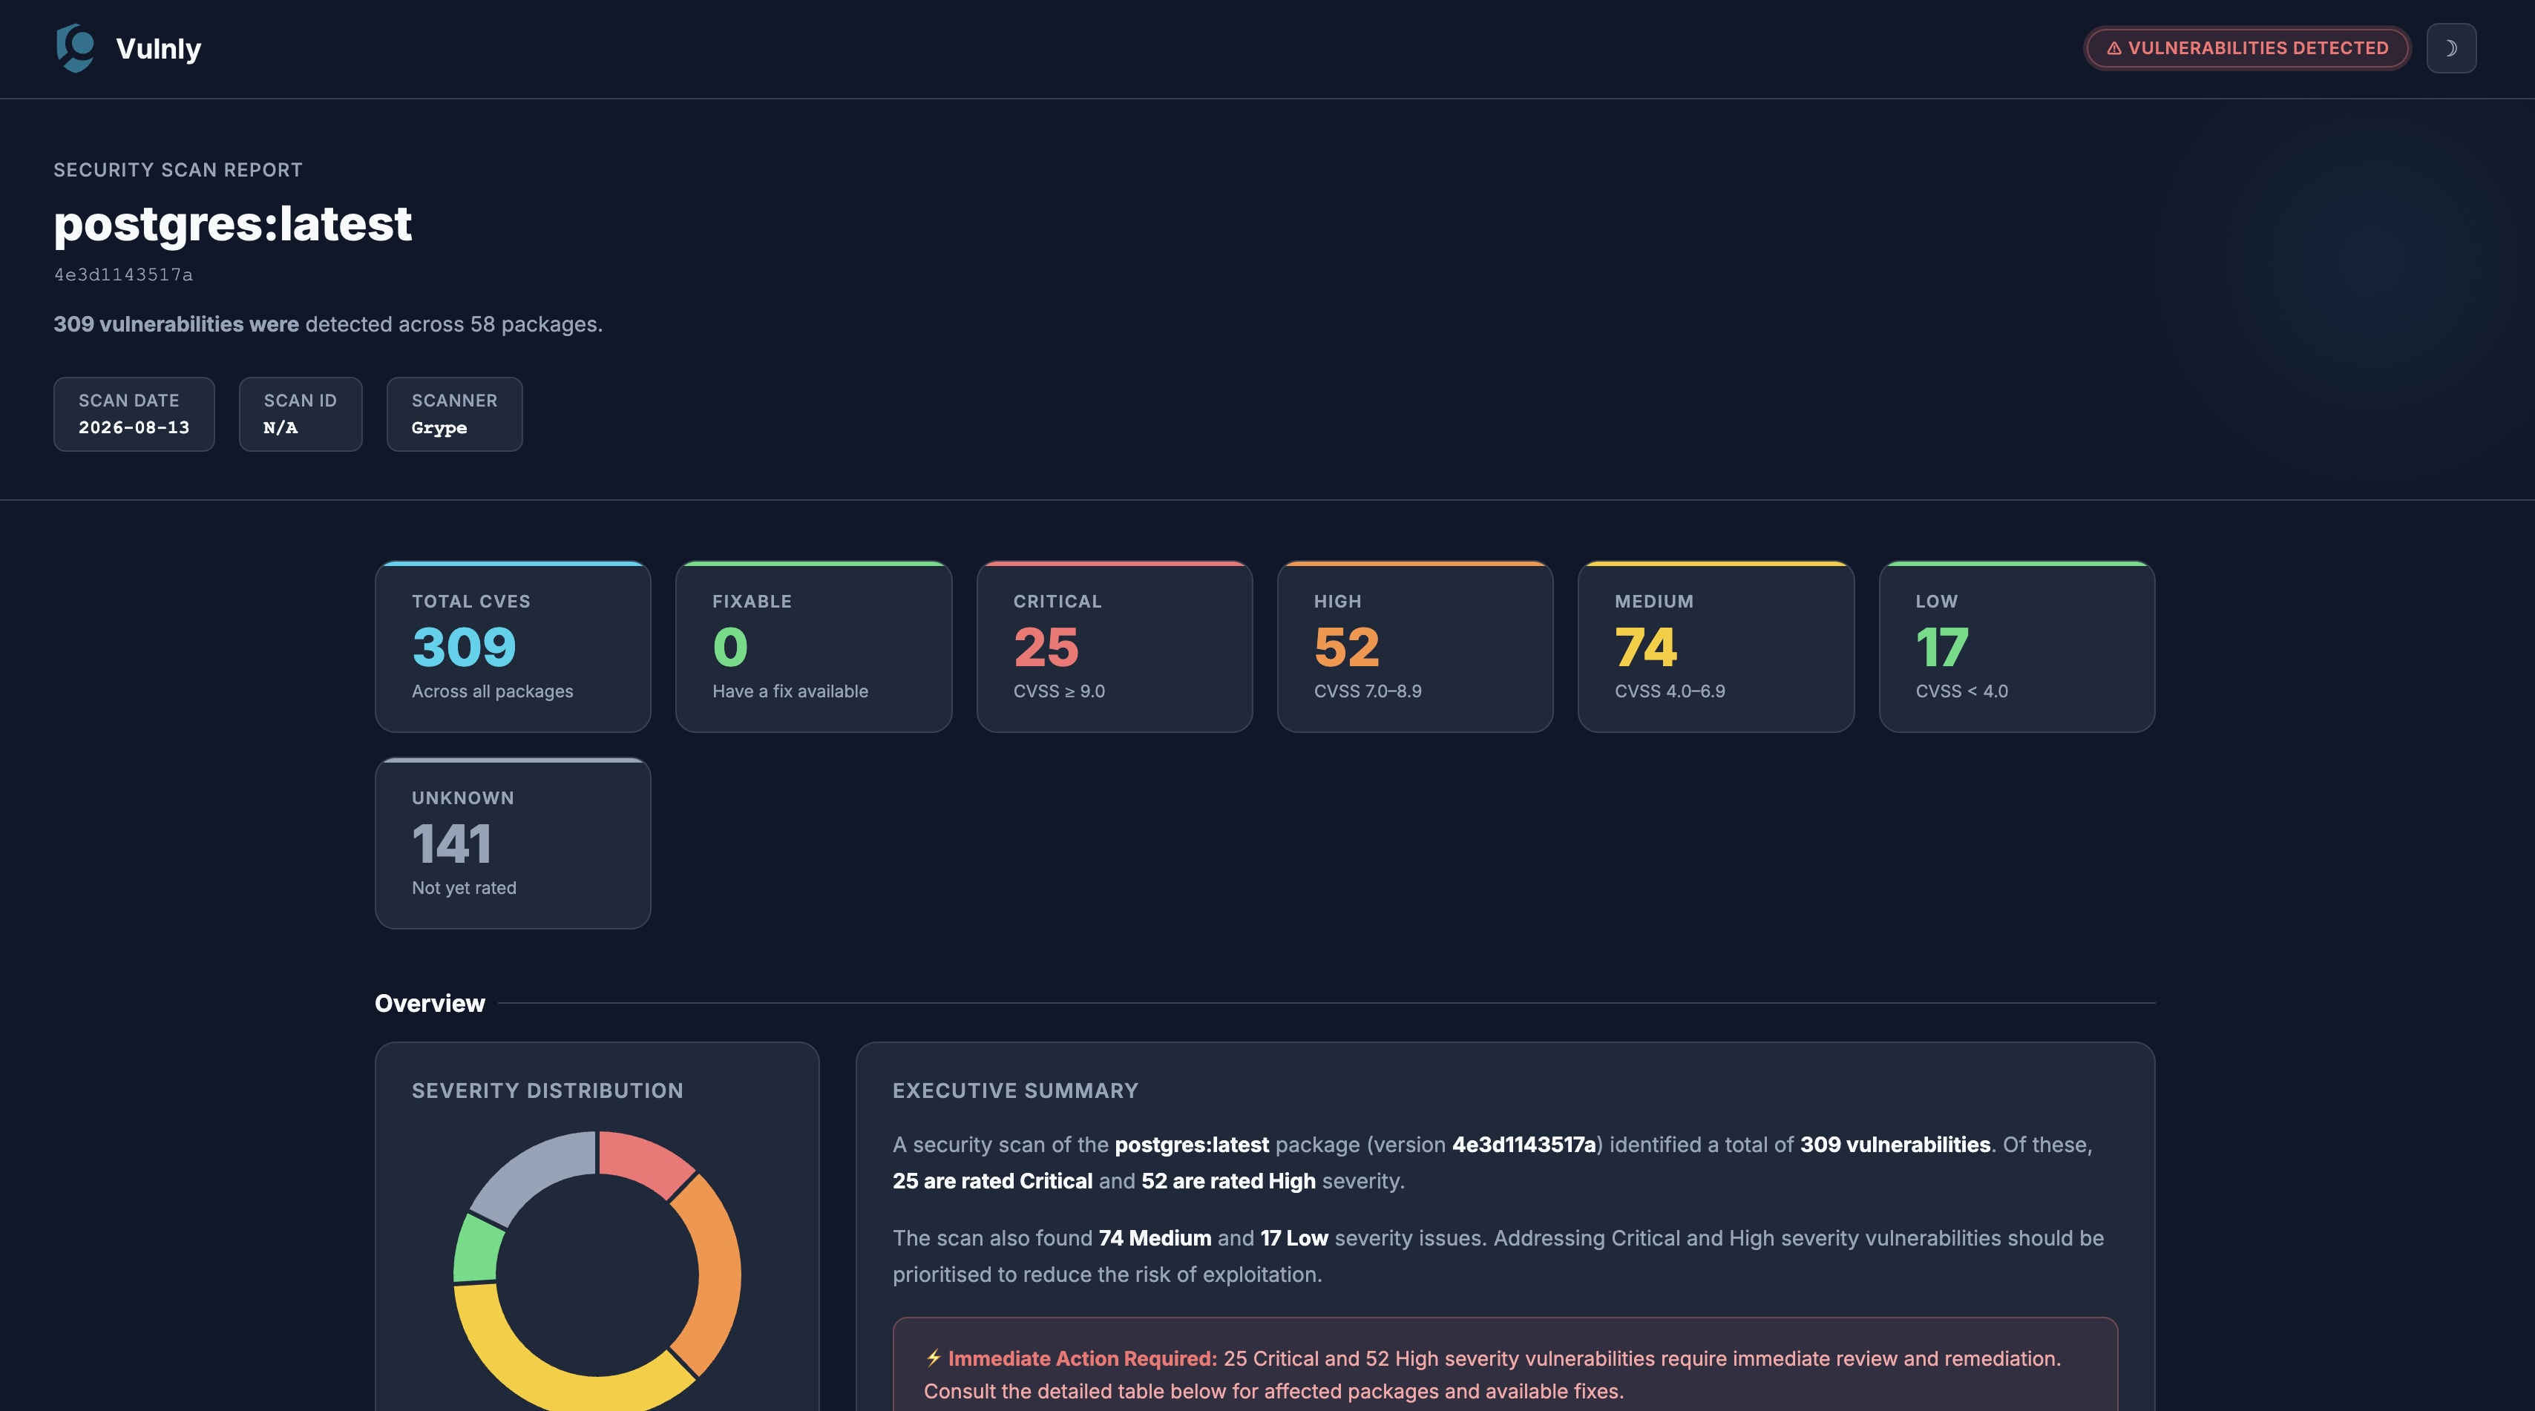Click the Executive Summary heading
The image size is (2535, 1411).
tap(1016, 1091)
